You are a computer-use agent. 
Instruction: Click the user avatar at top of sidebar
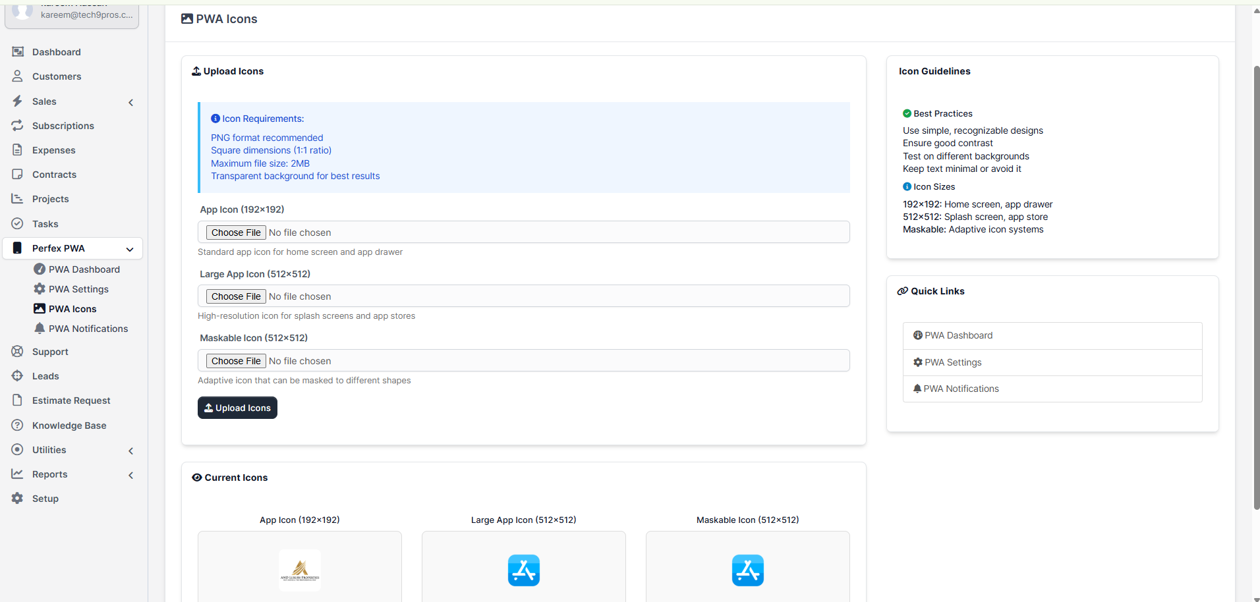[x=22, y=11]
